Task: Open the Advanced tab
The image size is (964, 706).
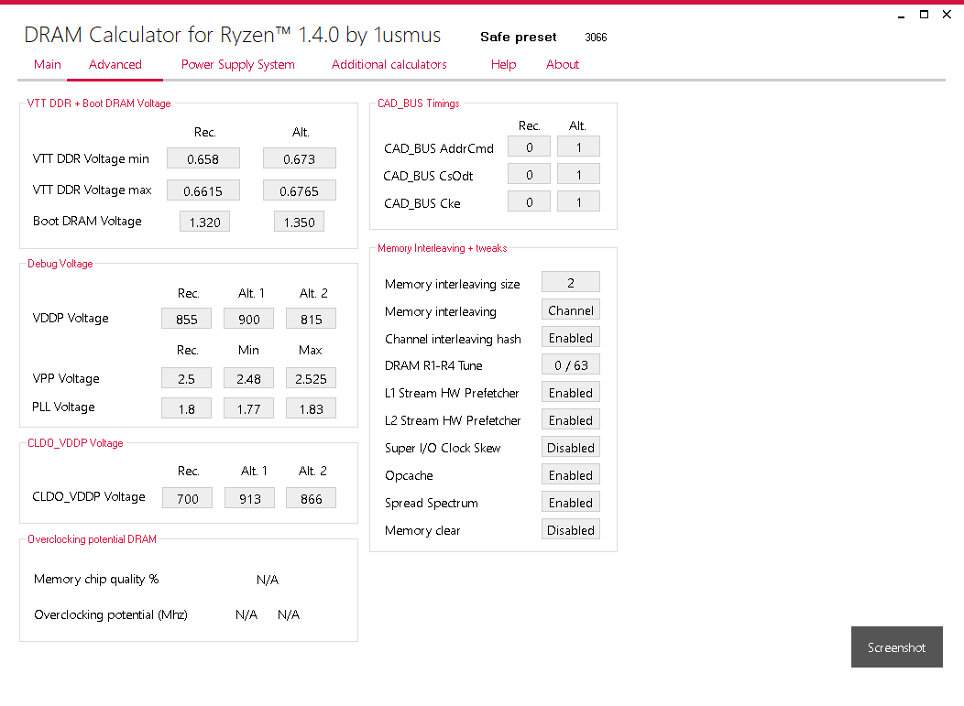Action: (115, 64)
